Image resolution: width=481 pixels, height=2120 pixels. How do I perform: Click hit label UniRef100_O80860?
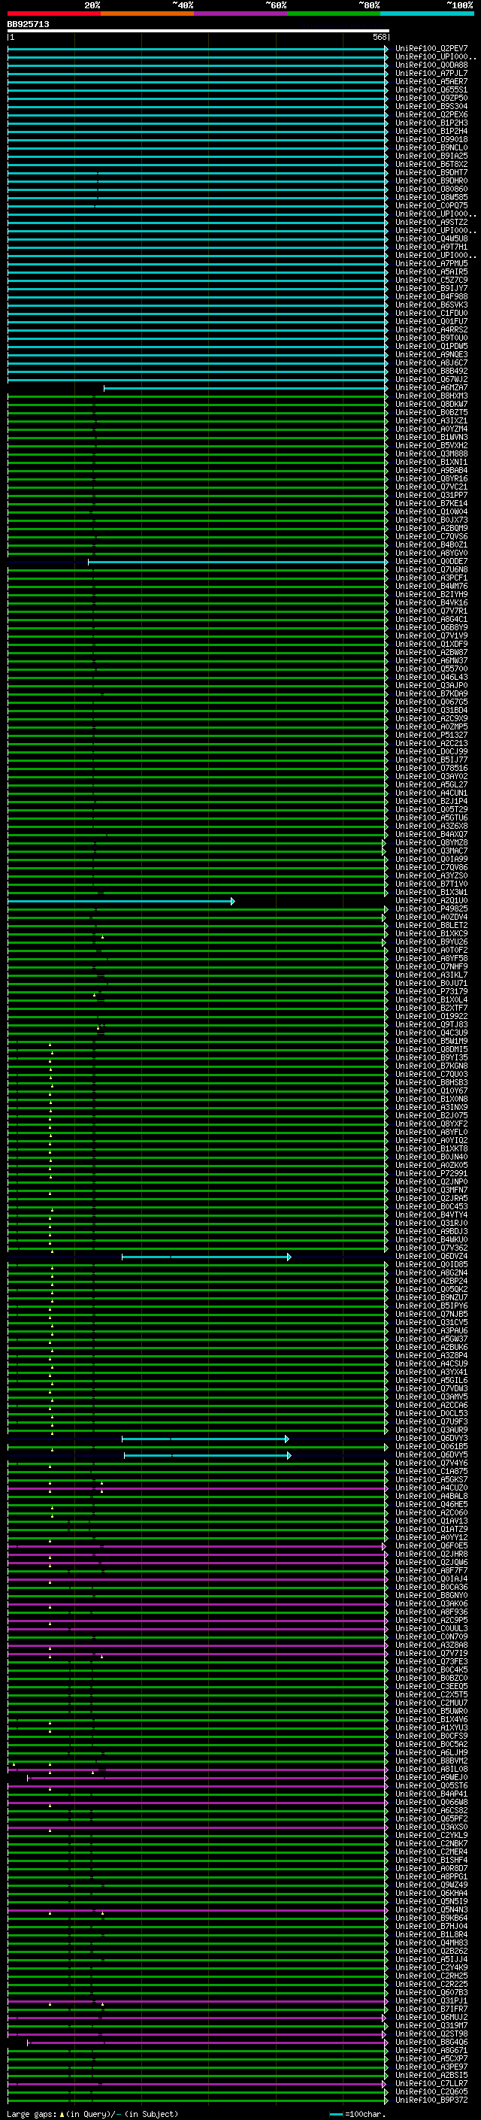click(431, 190)
